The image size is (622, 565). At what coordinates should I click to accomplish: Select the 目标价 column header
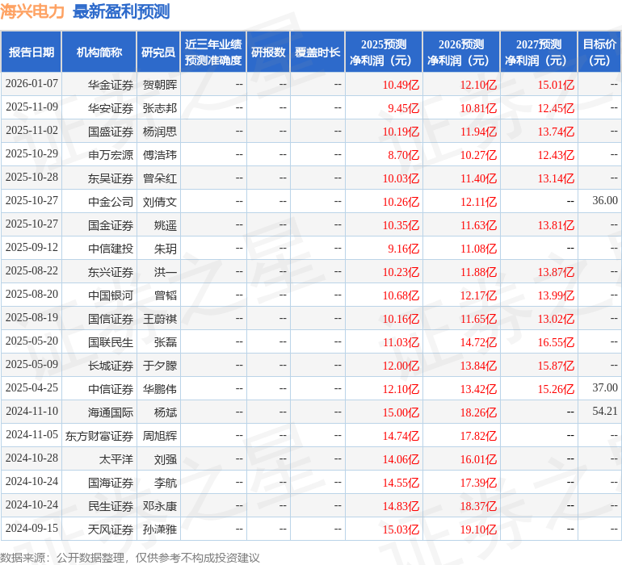(599, 52)
